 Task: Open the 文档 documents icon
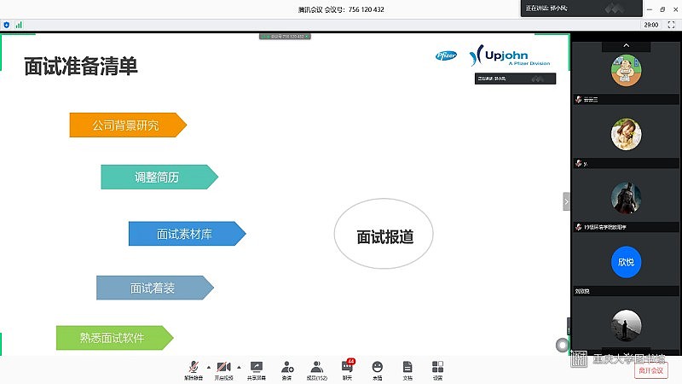(407, 368)
